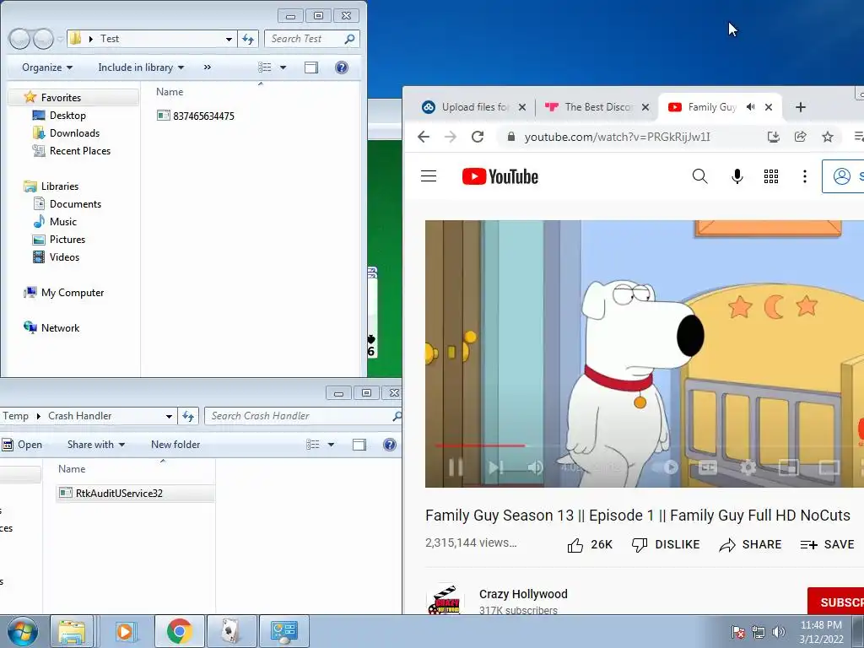Click SAVE to playlist
The image size is (864, 648).
[x=827, y=544]
